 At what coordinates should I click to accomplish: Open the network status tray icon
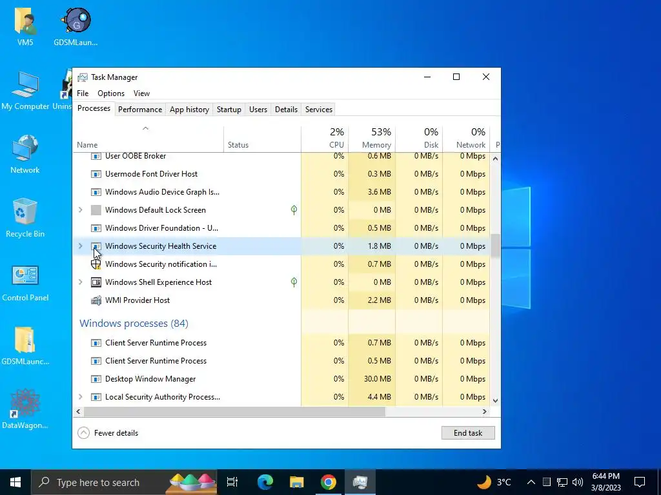562,482
